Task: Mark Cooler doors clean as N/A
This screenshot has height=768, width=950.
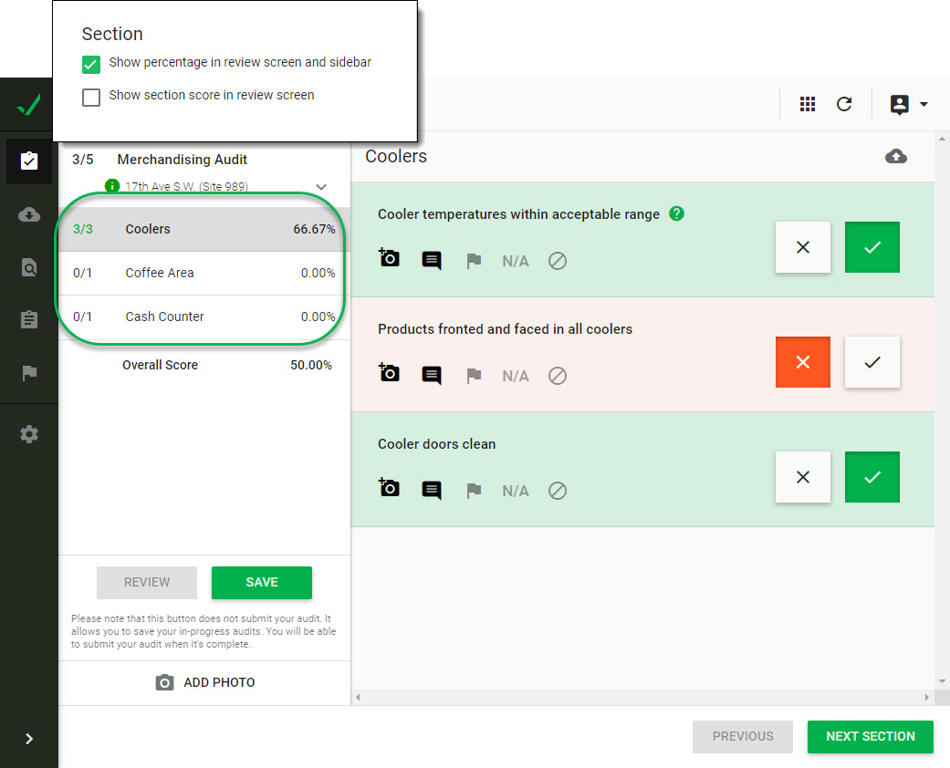Action: (x=516, y=492)
